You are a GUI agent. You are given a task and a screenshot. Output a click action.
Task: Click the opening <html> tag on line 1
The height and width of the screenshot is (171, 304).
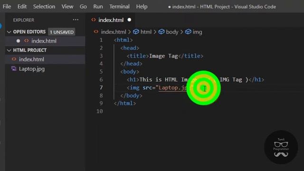coord(123,40)
